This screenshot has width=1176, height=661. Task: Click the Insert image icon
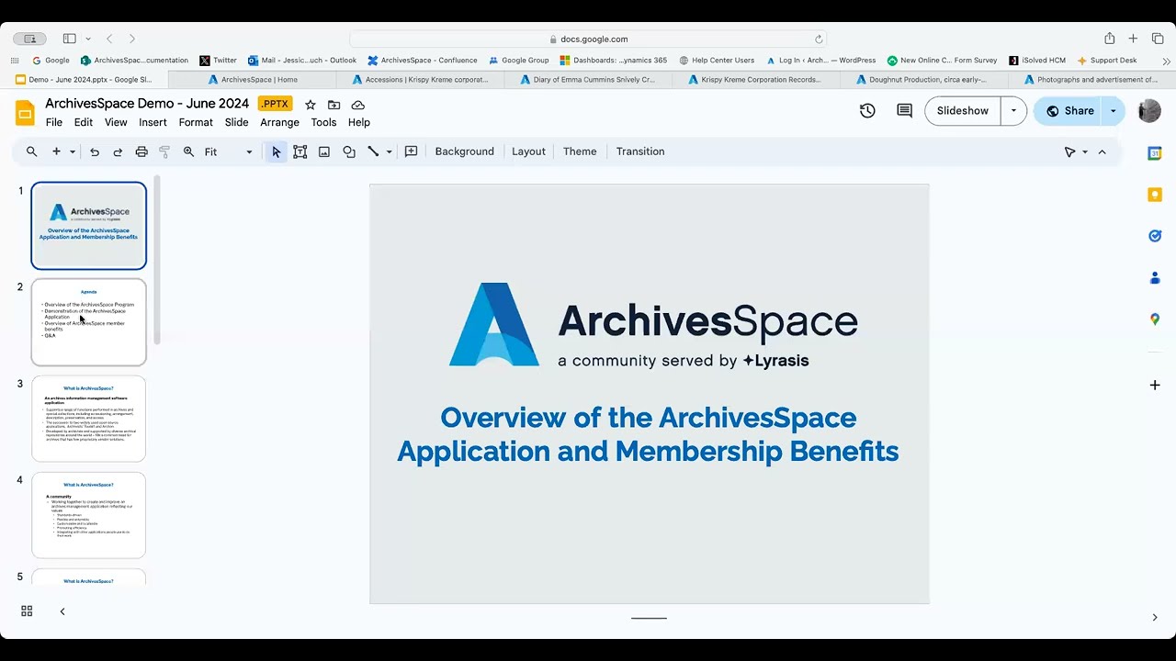(324, 151)
